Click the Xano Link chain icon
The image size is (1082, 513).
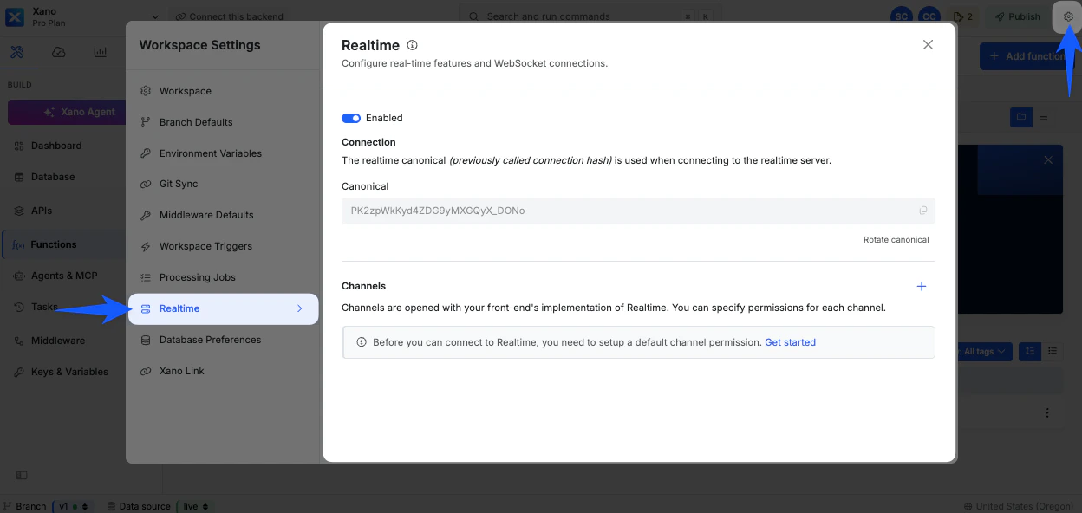[x=146, y=371]
